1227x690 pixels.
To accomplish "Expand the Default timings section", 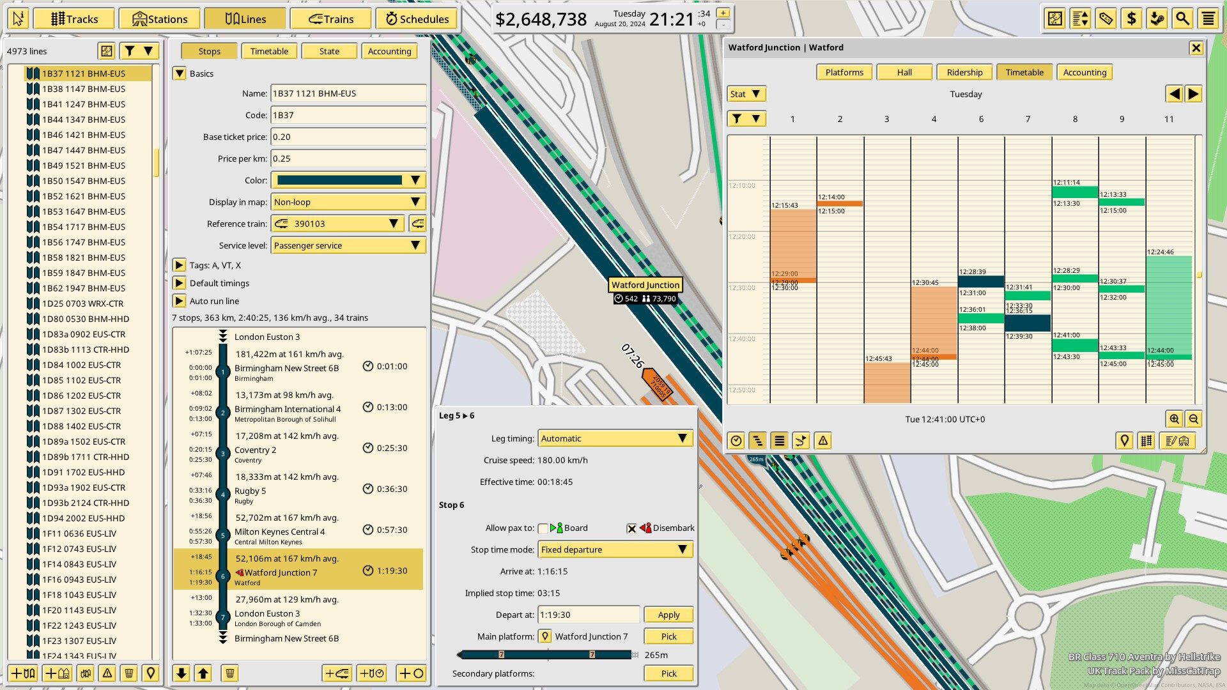I will [180, 283].
